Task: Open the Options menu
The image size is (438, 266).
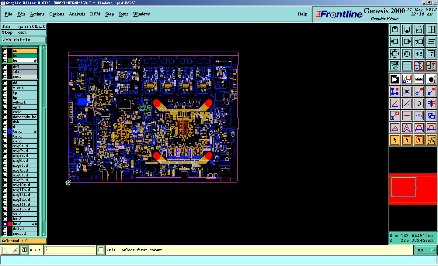Action: pos(57,14)
